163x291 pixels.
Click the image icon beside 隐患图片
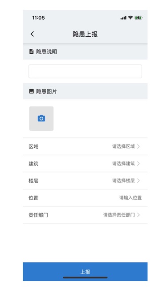coord(31,91)
